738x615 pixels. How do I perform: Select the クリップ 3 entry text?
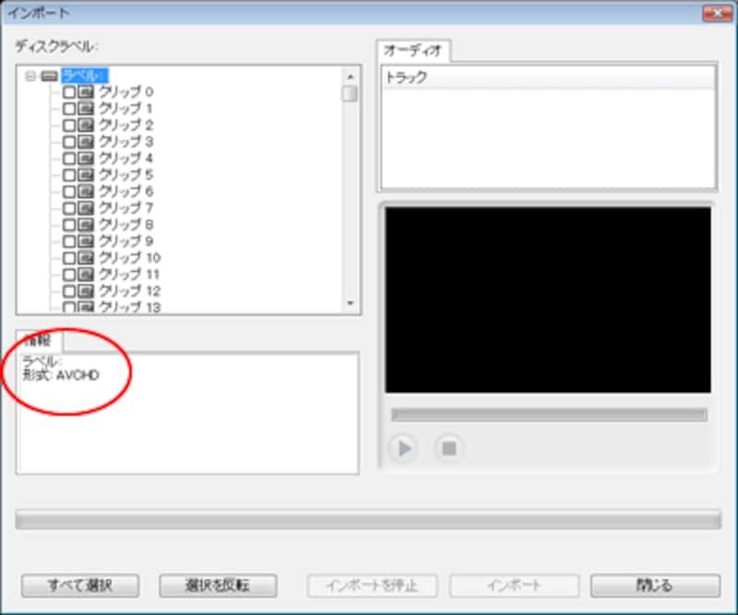coord(125,142)
